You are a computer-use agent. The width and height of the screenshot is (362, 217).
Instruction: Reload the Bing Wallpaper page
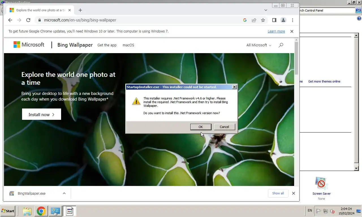coord(28,20)
